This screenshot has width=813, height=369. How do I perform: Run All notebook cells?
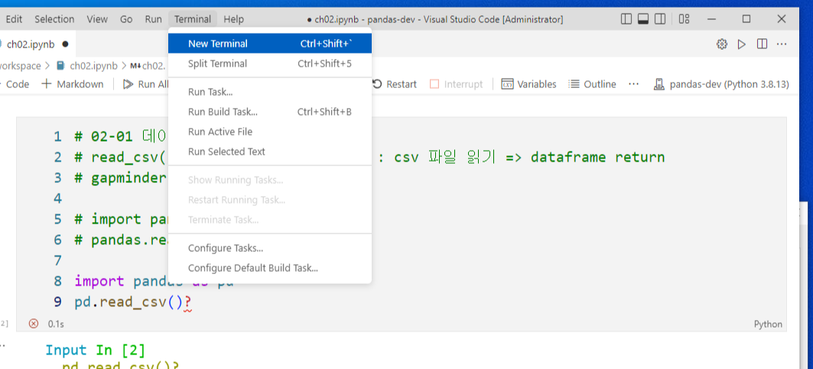click(x=145, y=84)
